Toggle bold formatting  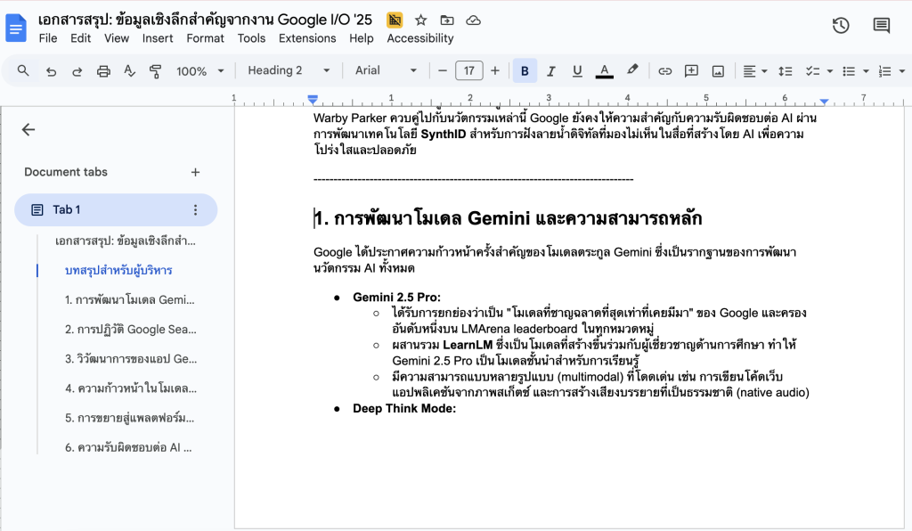(x=525, y=71)
